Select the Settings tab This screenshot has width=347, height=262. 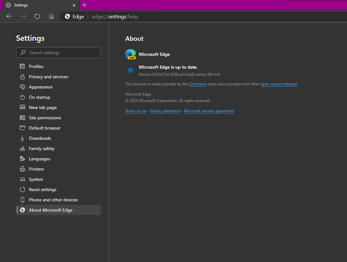41,5
